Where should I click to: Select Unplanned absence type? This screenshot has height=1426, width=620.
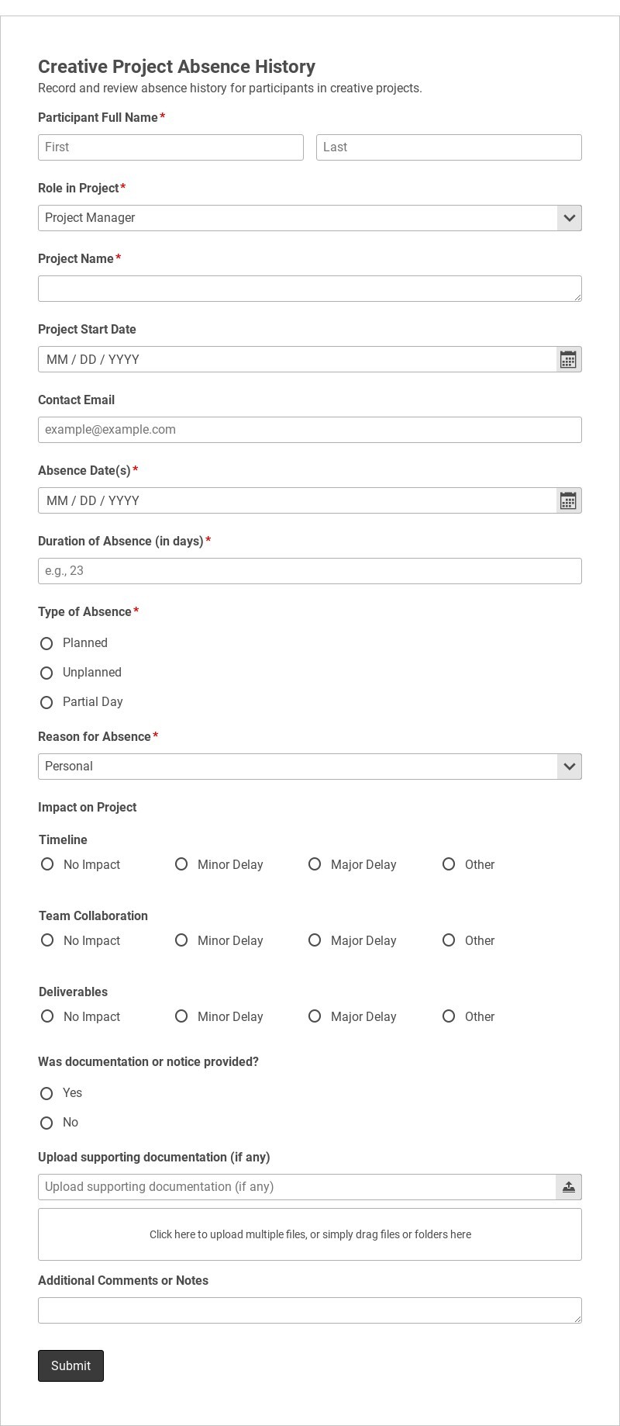[46, 673]
